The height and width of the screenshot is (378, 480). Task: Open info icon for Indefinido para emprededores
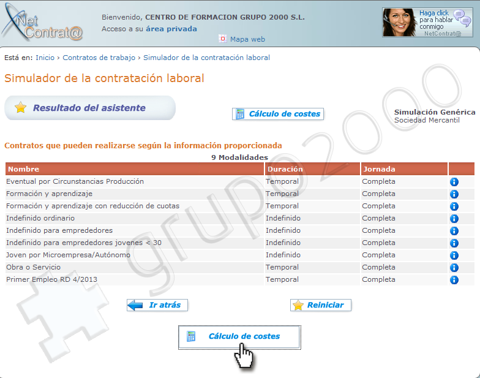click(454, 230)
